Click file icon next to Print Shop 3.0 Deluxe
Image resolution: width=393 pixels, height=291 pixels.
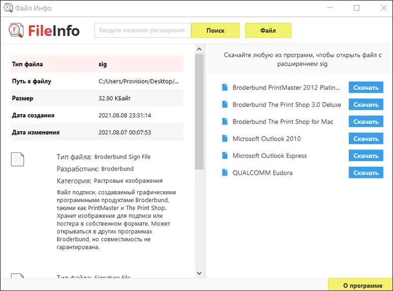click(225, 105)
